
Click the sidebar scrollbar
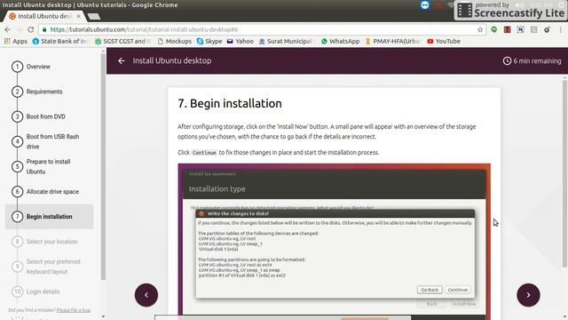point(103,167)
